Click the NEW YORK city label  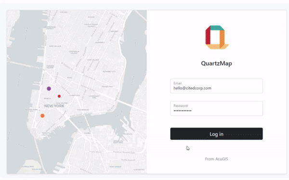(54, 106)
